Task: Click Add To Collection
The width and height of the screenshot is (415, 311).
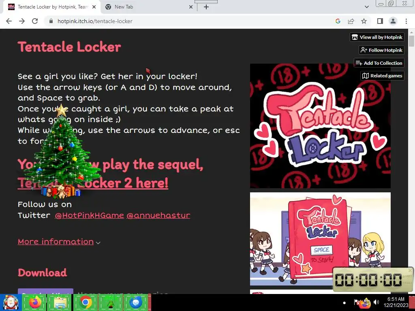Action: [379, 63]
